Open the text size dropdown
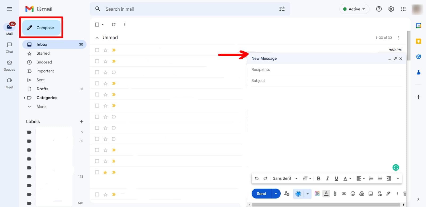The image size is (426, 207). [307, 178]
